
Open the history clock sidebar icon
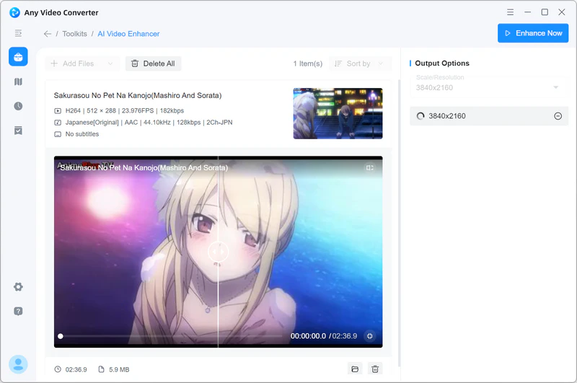point(18,106)
